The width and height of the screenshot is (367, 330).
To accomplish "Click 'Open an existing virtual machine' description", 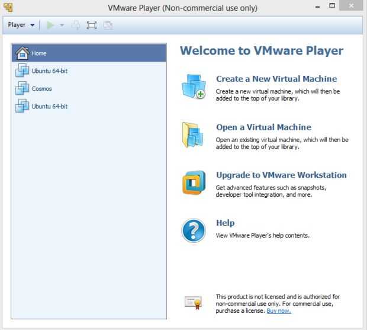I will pos(282,143).
